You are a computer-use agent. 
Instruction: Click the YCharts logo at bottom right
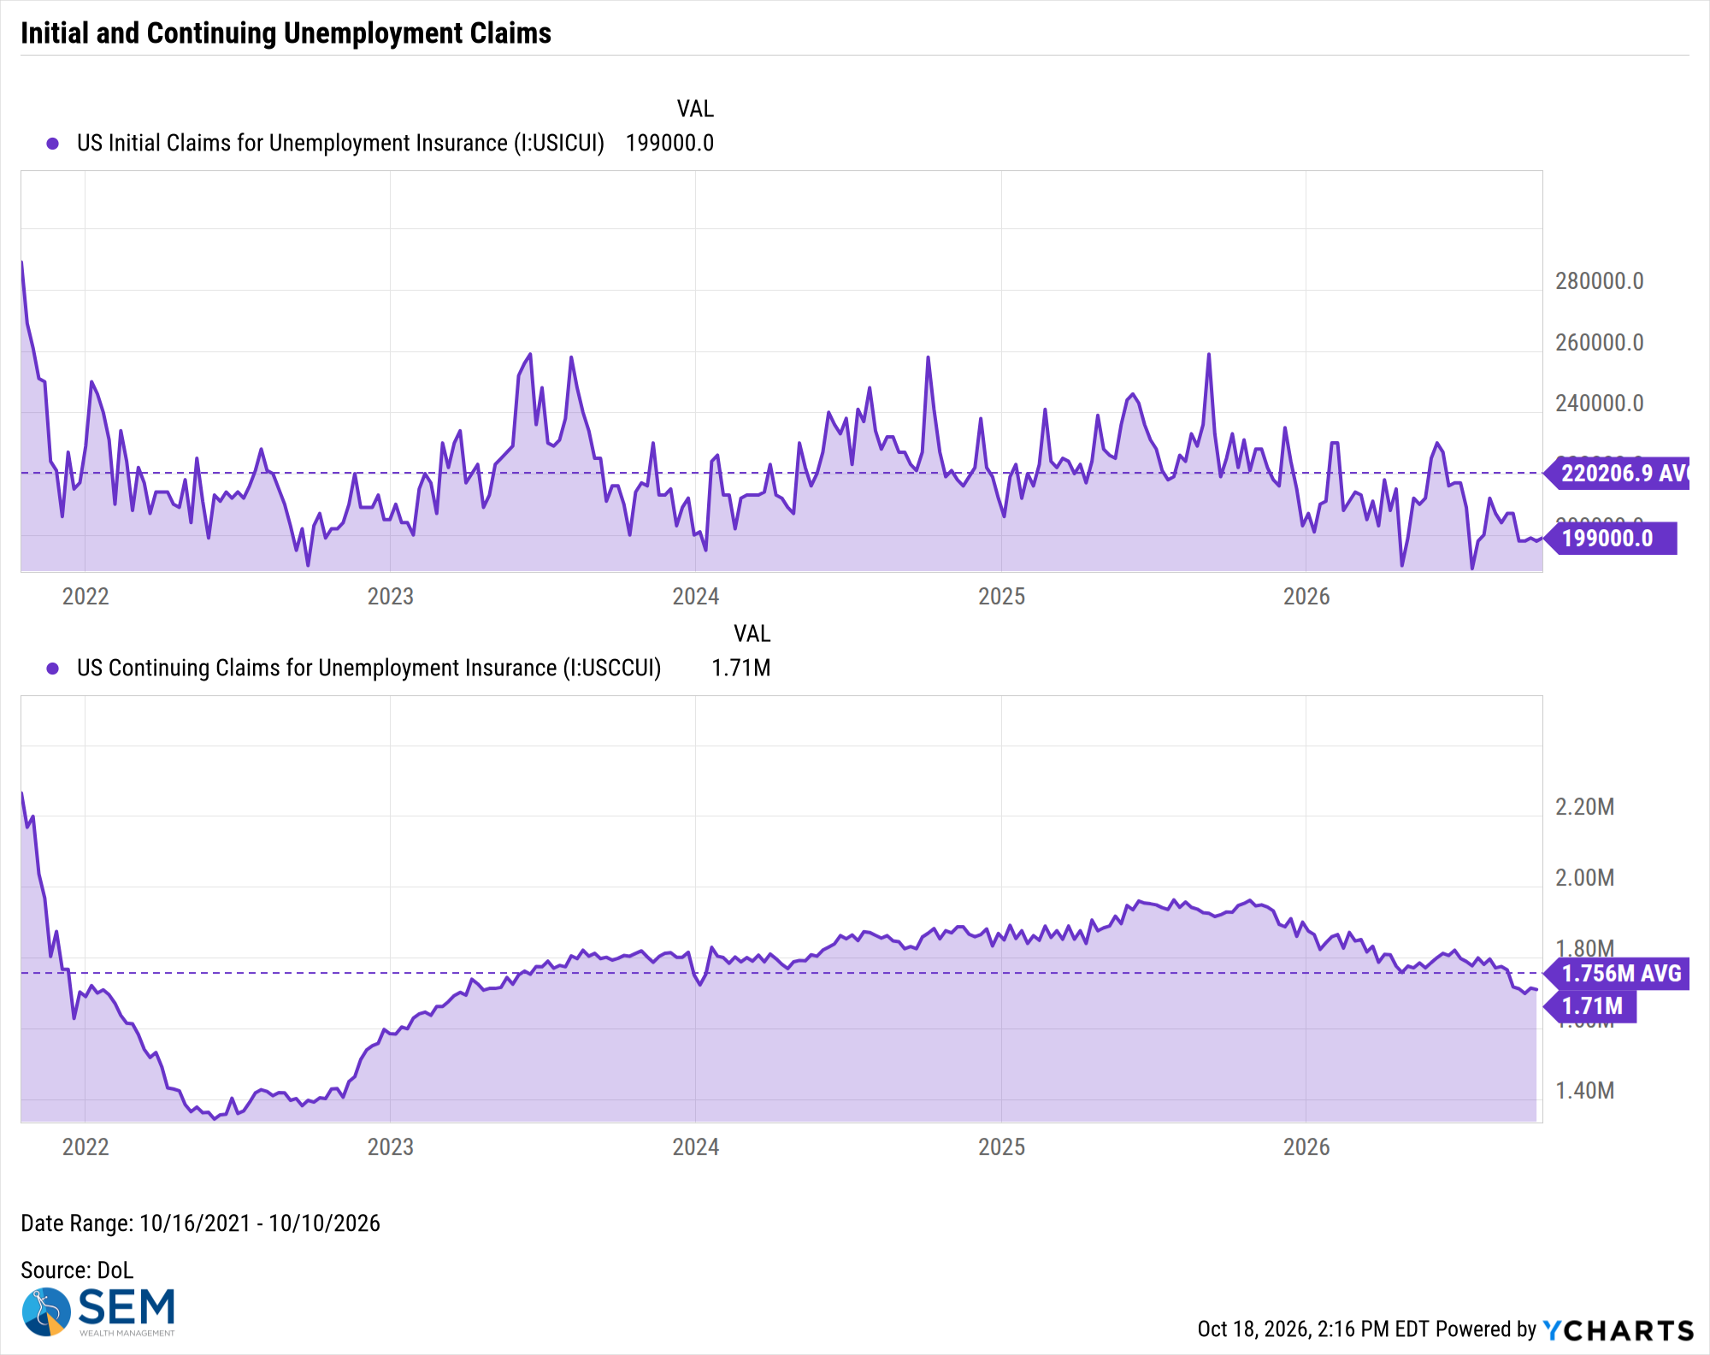coord(1619,1330)
